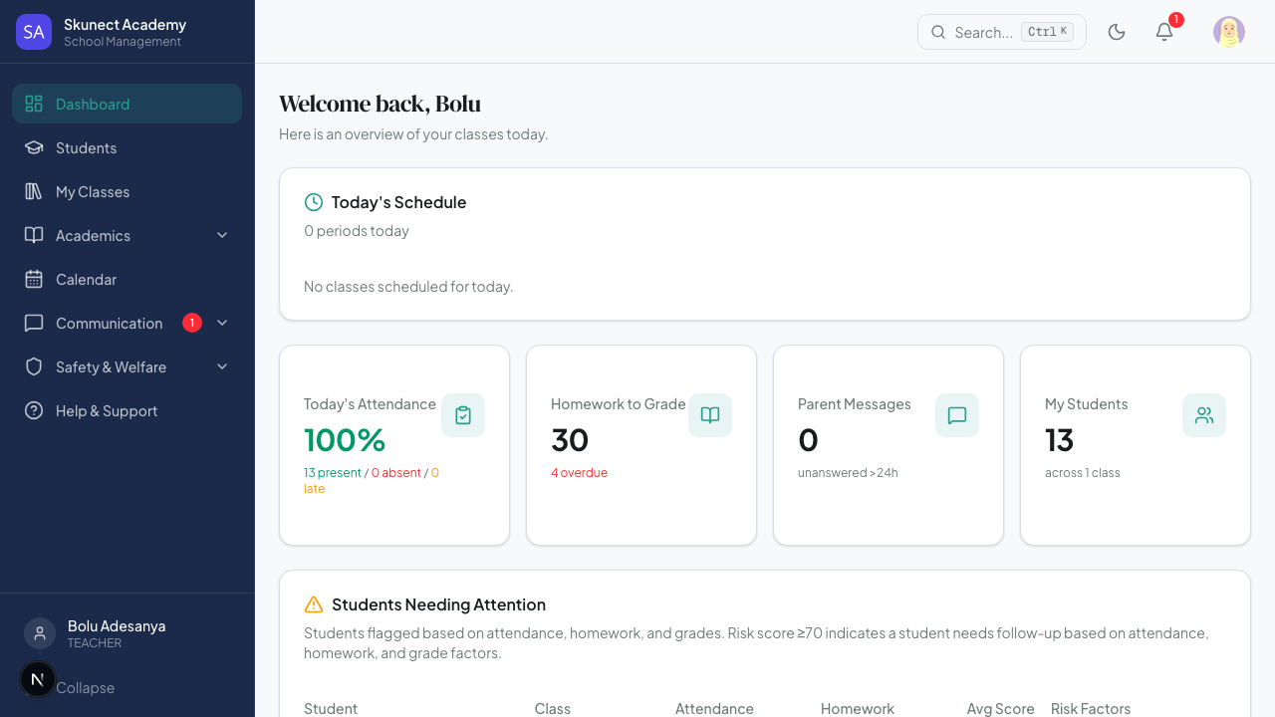Viewport: 1275px width, 717px height.
Task: Click the Bolu Adesanya name in sidebar
Action: click(x=117, y=626)
